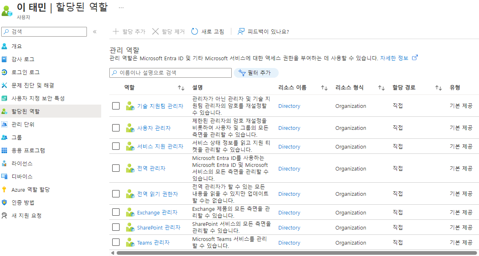Screen dimensions: 479x256
Task: Click the sidebar 검색 input field
Action: 44,31
